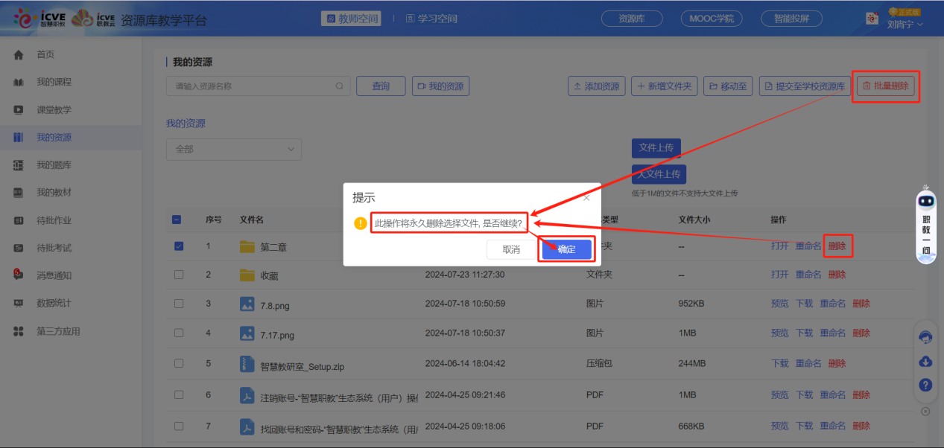944x448 pixels.
Task: Click the 7.8.png image file icon
Action: [x=247, y=304]
